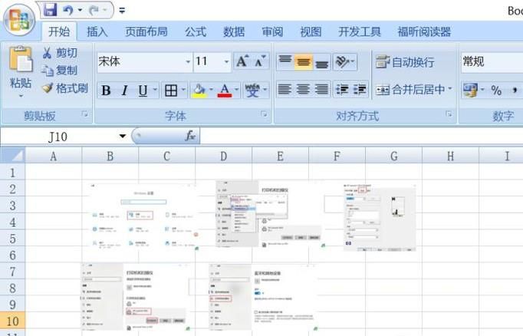Apply red font color
The height and width of the screenshot is (336, 523).
tap(225, 91)
